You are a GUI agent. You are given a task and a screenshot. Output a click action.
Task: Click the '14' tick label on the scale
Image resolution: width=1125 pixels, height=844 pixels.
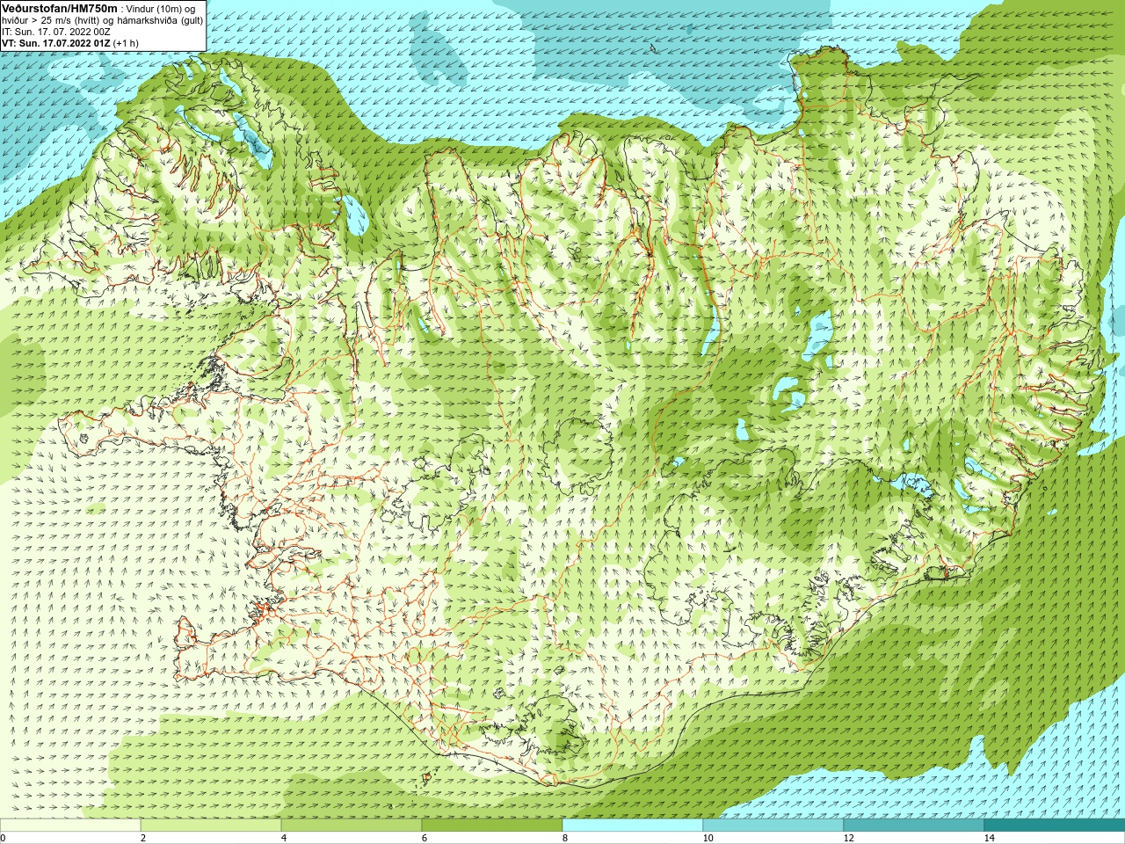tap(989, 838)
